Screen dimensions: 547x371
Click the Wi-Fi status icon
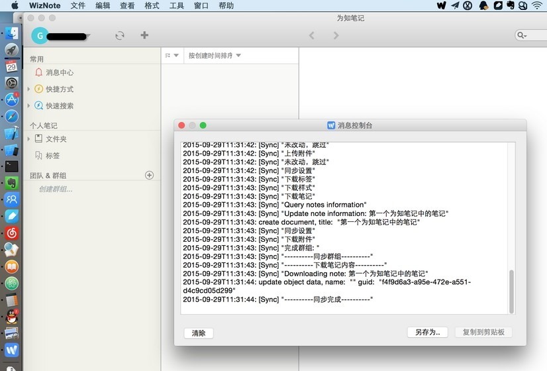(537, 5)
